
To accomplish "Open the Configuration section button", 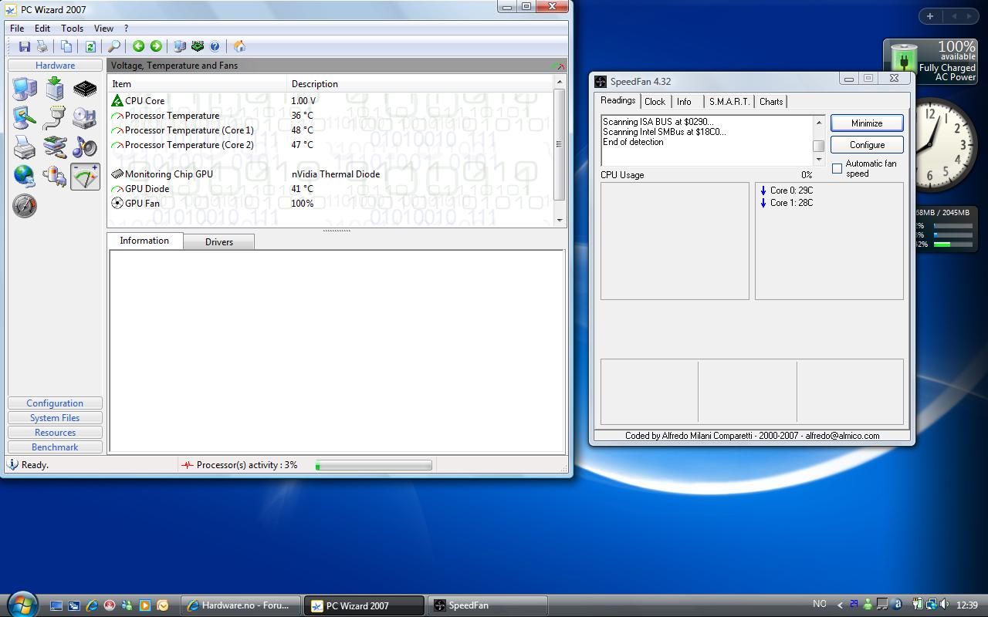I will point(55,403).
